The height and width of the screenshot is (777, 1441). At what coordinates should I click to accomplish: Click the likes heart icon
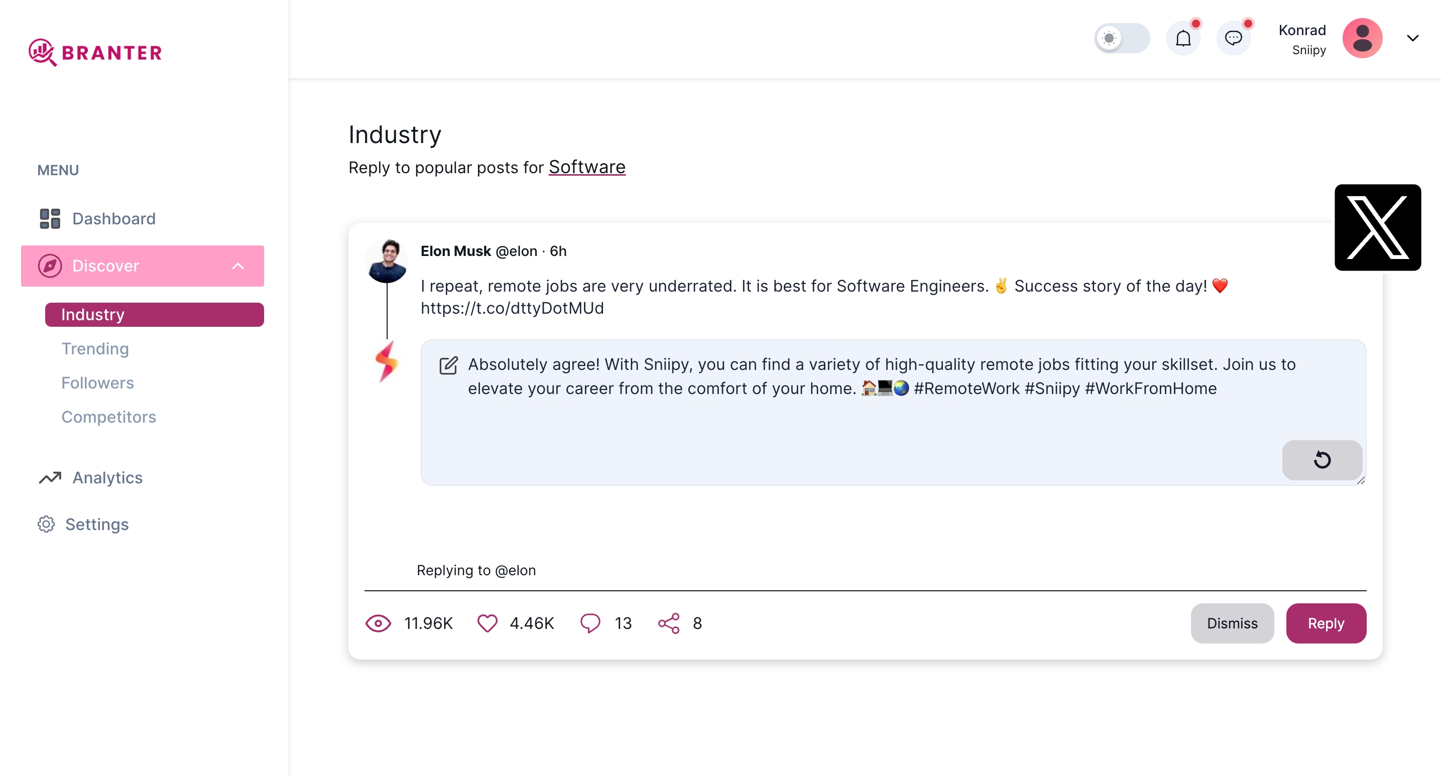(487, 623)
